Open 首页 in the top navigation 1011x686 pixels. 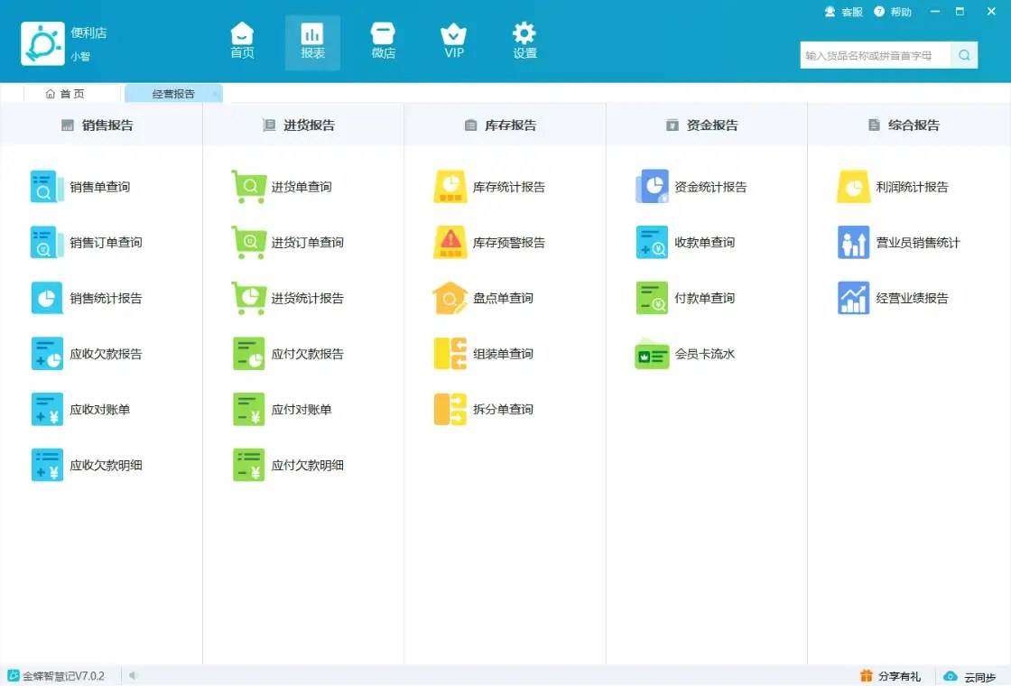click(x=242, y=42)
